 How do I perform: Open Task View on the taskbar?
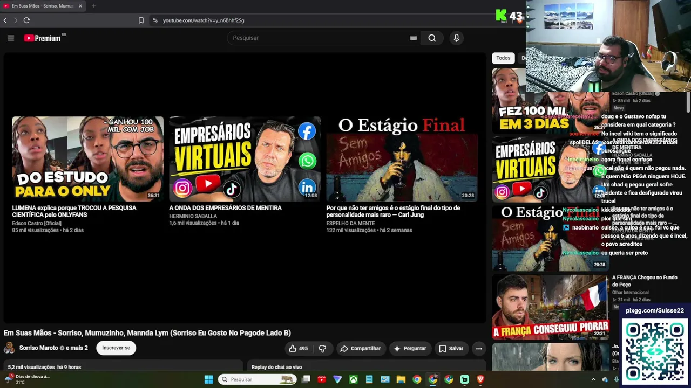tap(306, 379)
